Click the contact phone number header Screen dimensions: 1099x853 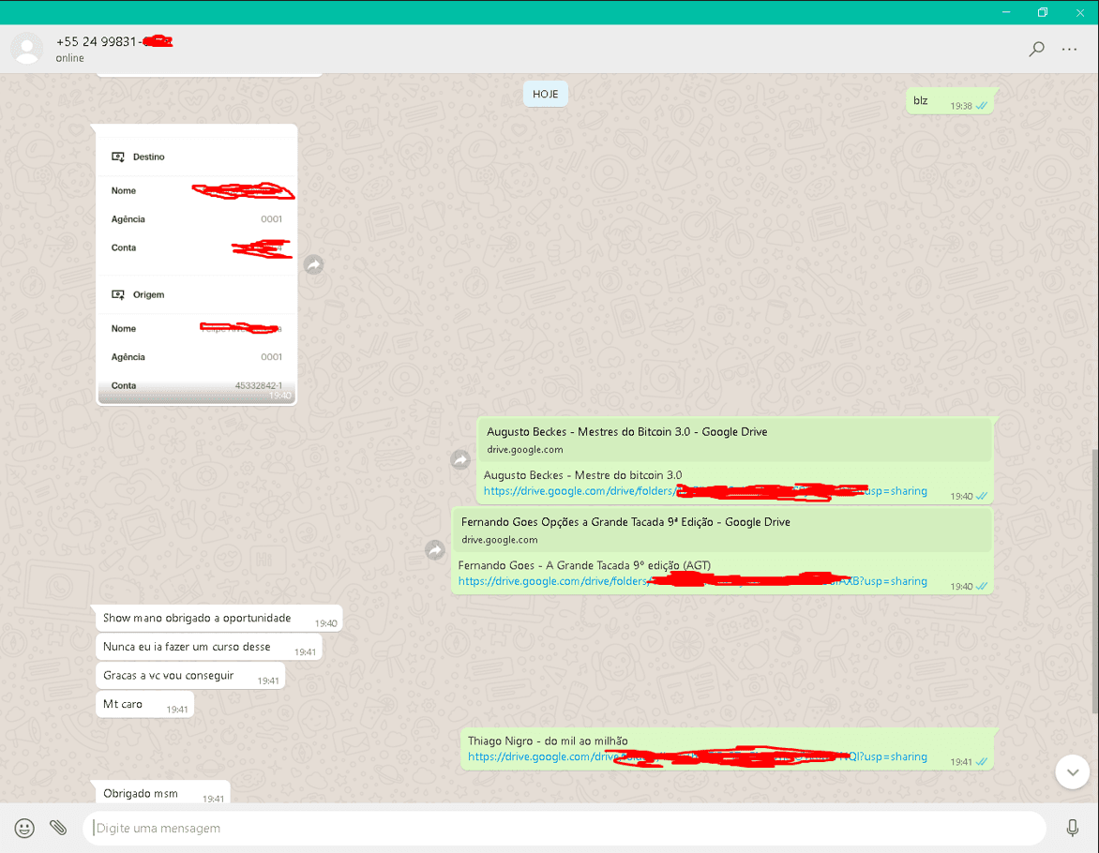[x=114, y=41]
